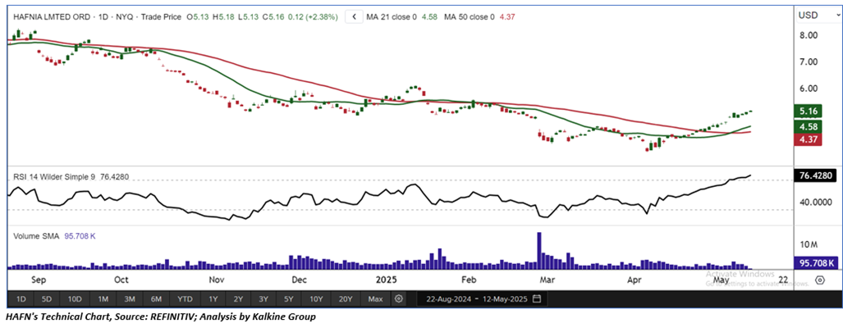The image size is (843, 328).
Task: Switch to the YTD range
Action: [x=185, y=298]
